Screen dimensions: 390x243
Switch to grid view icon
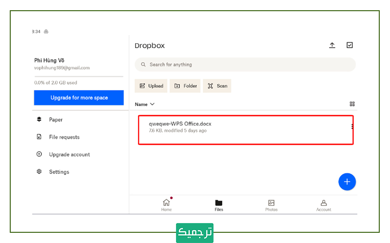[352, 104]
